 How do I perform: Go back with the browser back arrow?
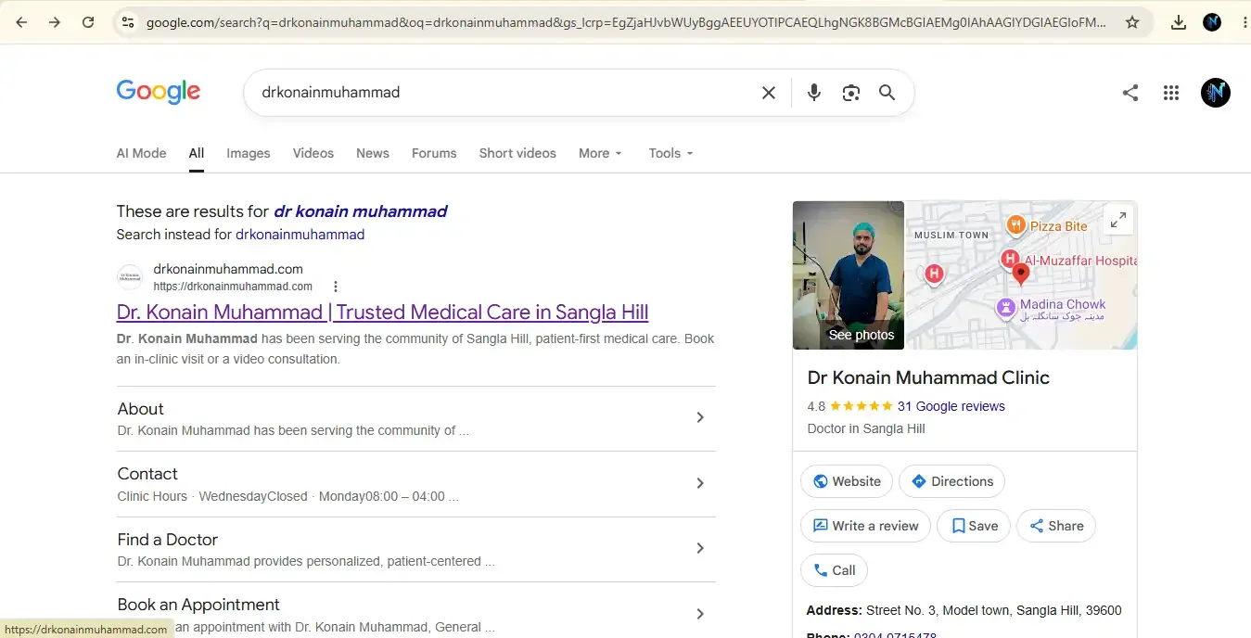pos(21,22)
